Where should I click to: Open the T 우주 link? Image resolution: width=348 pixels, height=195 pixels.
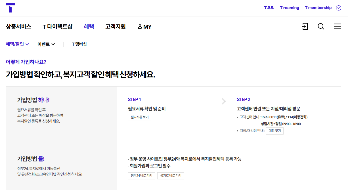(269, 8)
